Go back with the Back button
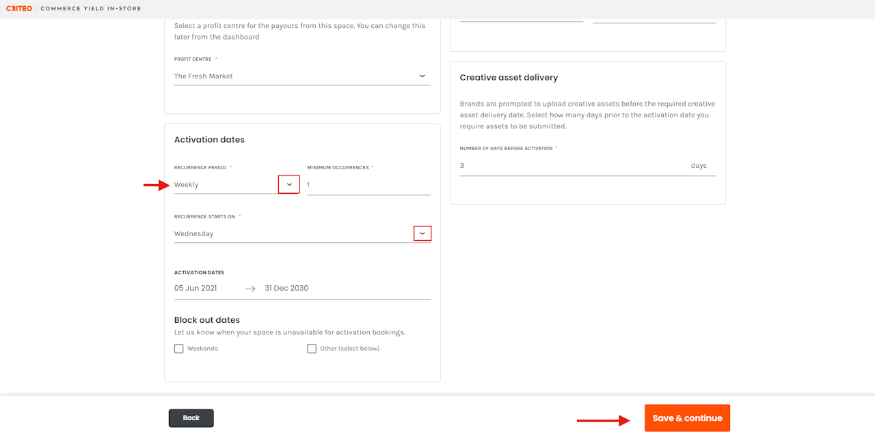 coord(191,418)
